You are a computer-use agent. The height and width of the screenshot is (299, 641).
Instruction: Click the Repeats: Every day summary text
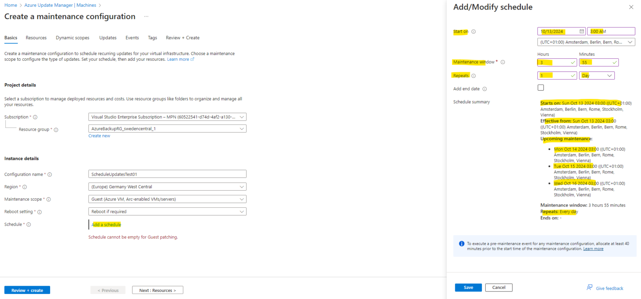559,212
